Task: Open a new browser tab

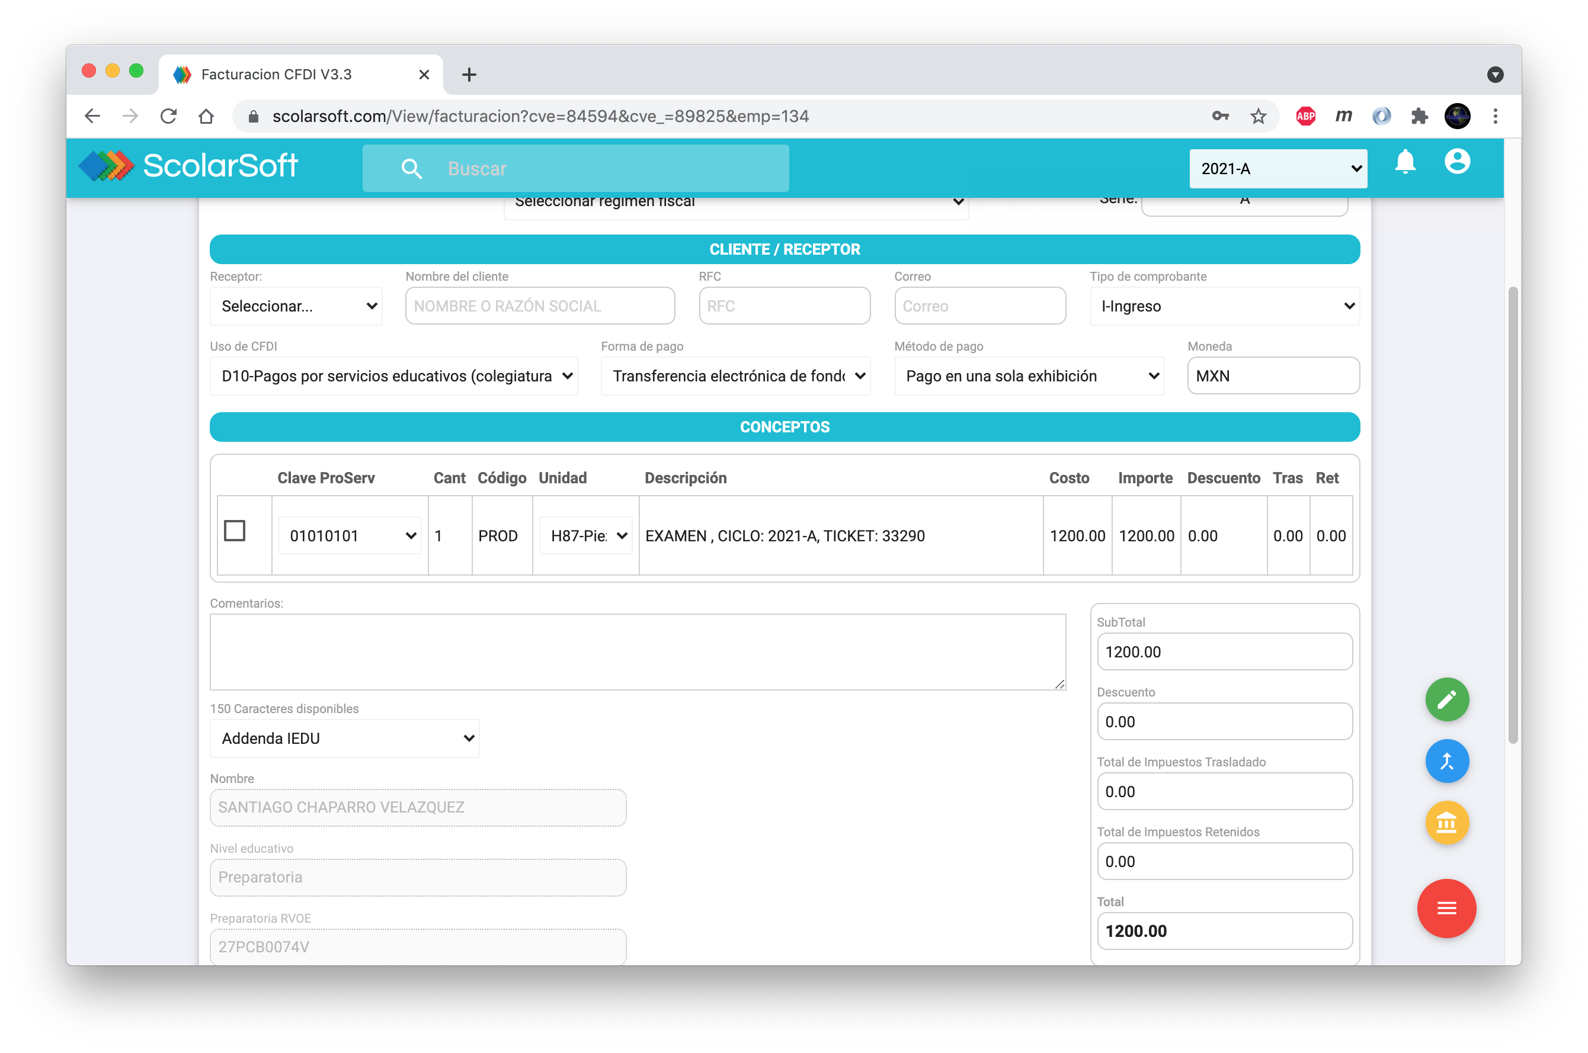Action: coord(469,75)
